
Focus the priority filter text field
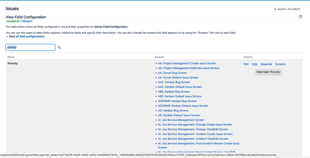tap(30, 47)
